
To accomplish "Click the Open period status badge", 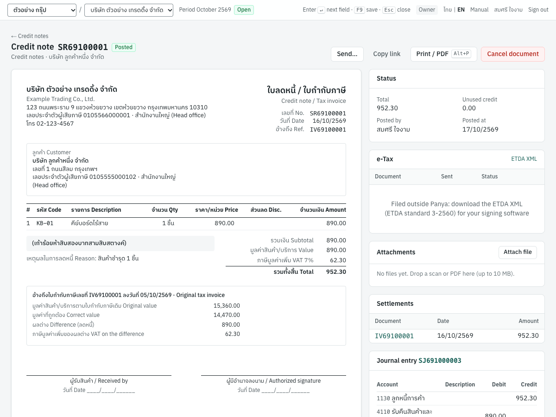I will (x=244, y=10).
